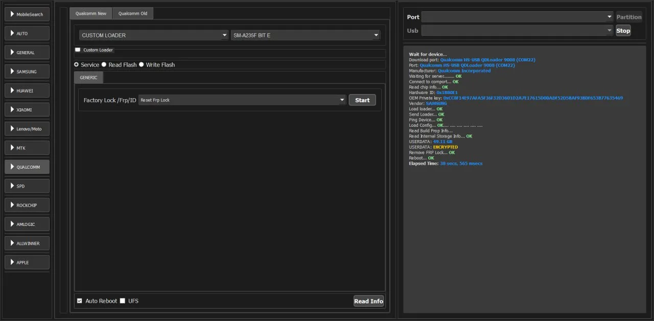
Task: Click the 'Factory Lock /Frp/ID' label
Action: 110,100
